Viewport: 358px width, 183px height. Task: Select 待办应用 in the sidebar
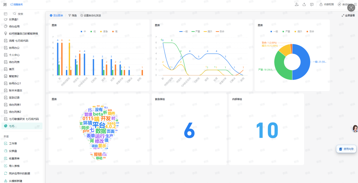(14, 26)
